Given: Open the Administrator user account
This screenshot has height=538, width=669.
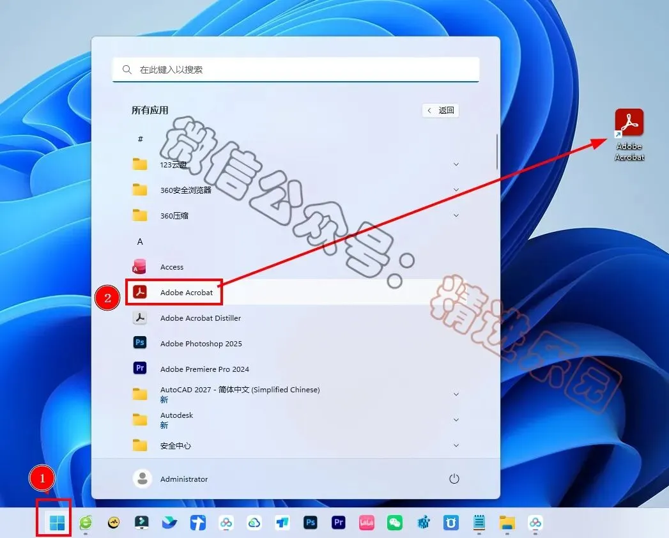Looking at the screenshot, I should [x=171, y=479].
